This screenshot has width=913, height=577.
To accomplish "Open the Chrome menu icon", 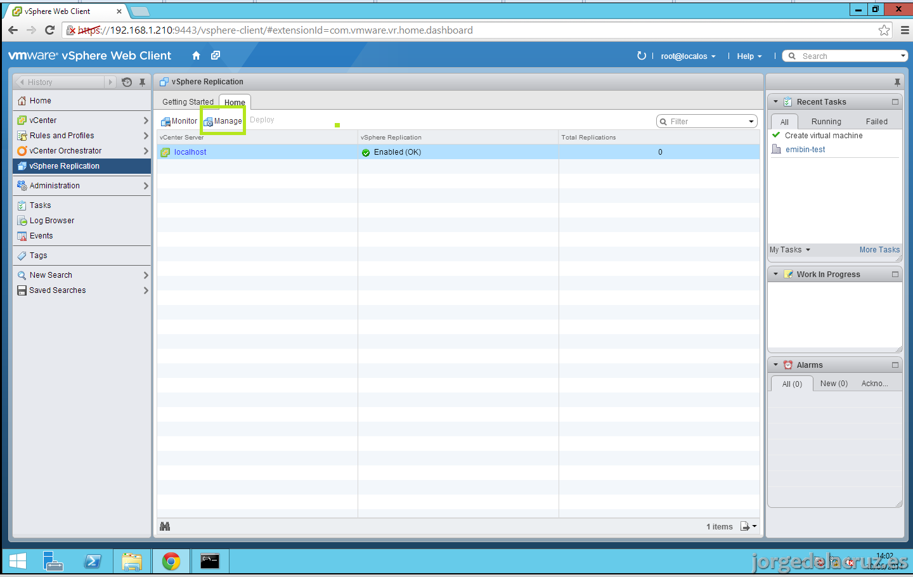I will pos(905,30).
